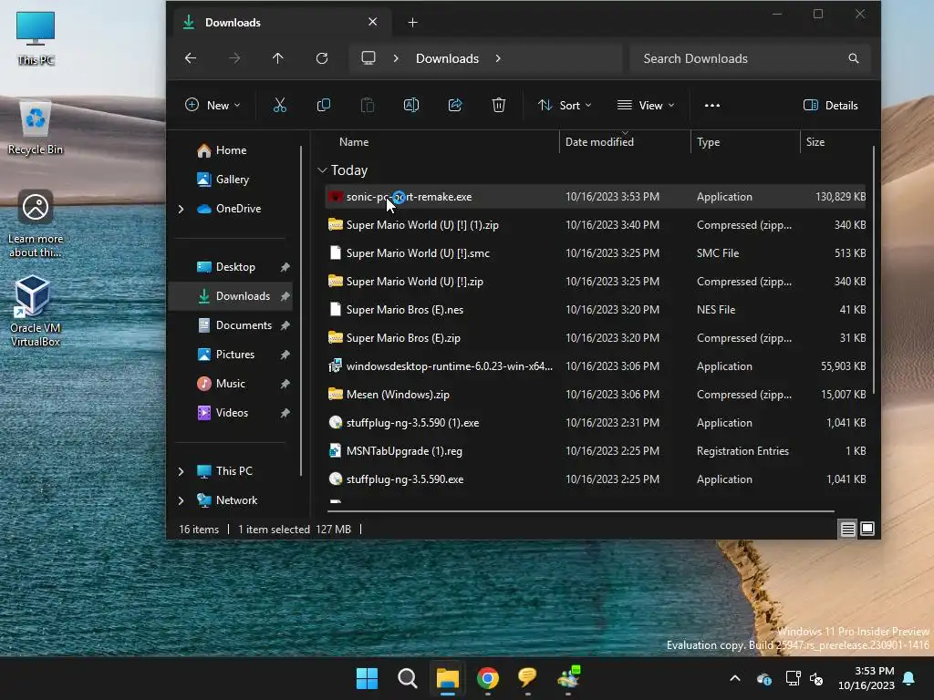Click the Share icon in toolbar
The height and width of the screenshot is (700, 934).
(455, 106)
